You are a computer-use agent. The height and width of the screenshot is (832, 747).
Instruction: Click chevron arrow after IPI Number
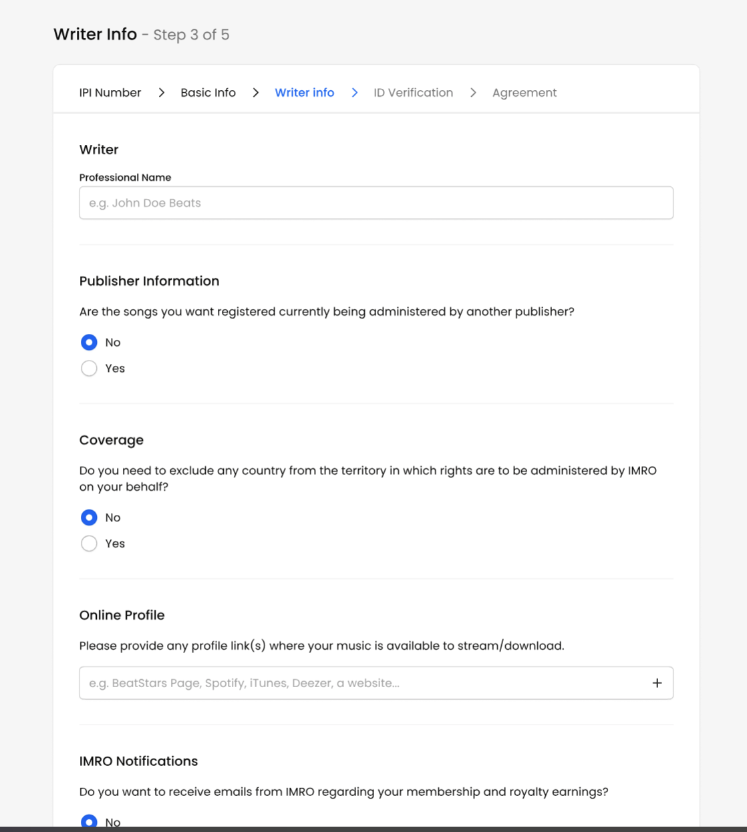coord(161,93)
